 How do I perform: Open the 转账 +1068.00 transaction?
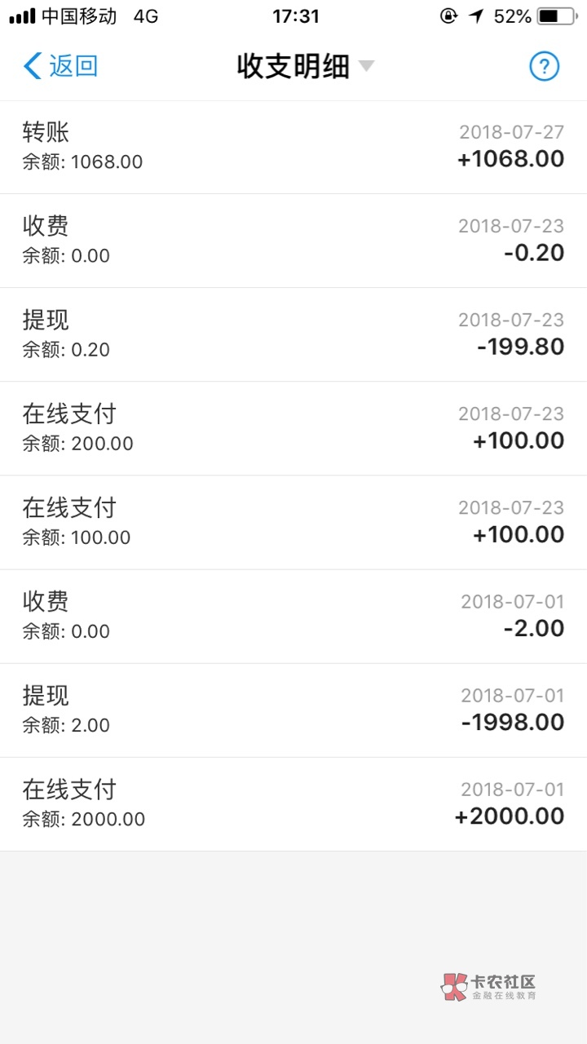[293, 147]
